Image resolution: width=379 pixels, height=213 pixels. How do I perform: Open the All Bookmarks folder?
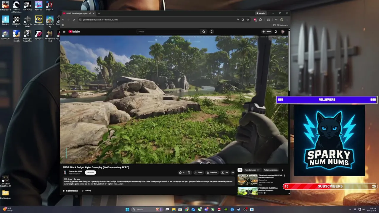[x=281, y=25]
